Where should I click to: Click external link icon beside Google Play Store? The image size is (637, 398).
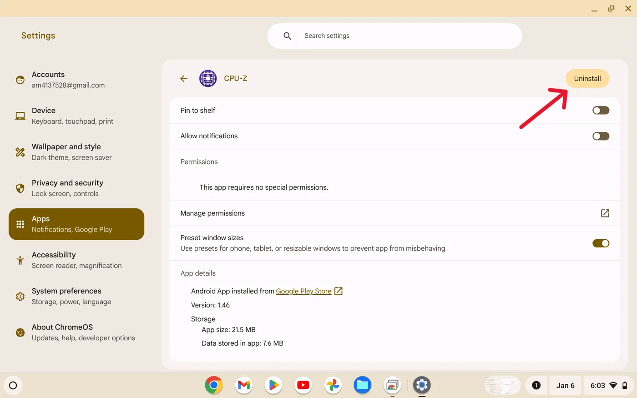338,291
